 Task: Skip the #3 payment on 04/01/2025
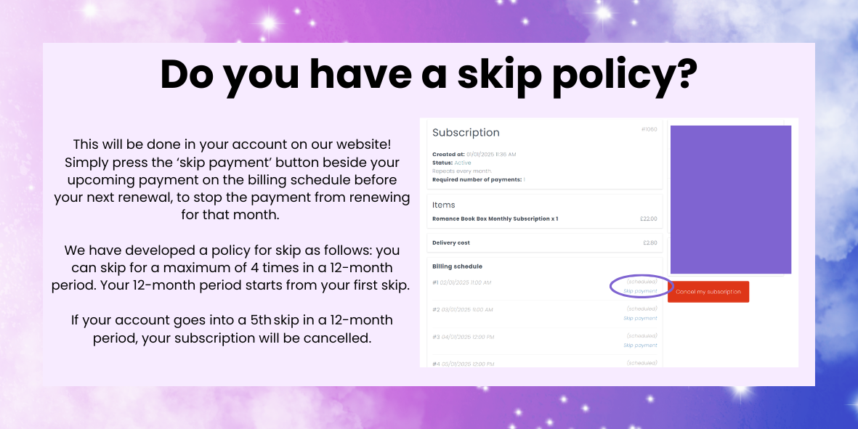(640, 346)
